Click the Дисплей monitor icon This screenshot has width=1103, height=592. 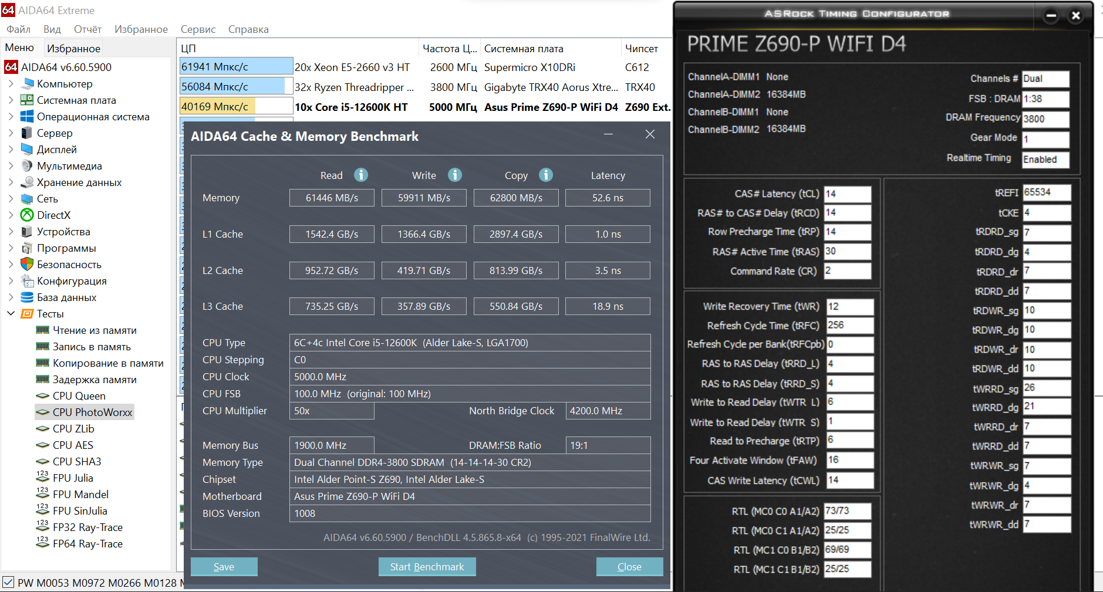[27, 150]
